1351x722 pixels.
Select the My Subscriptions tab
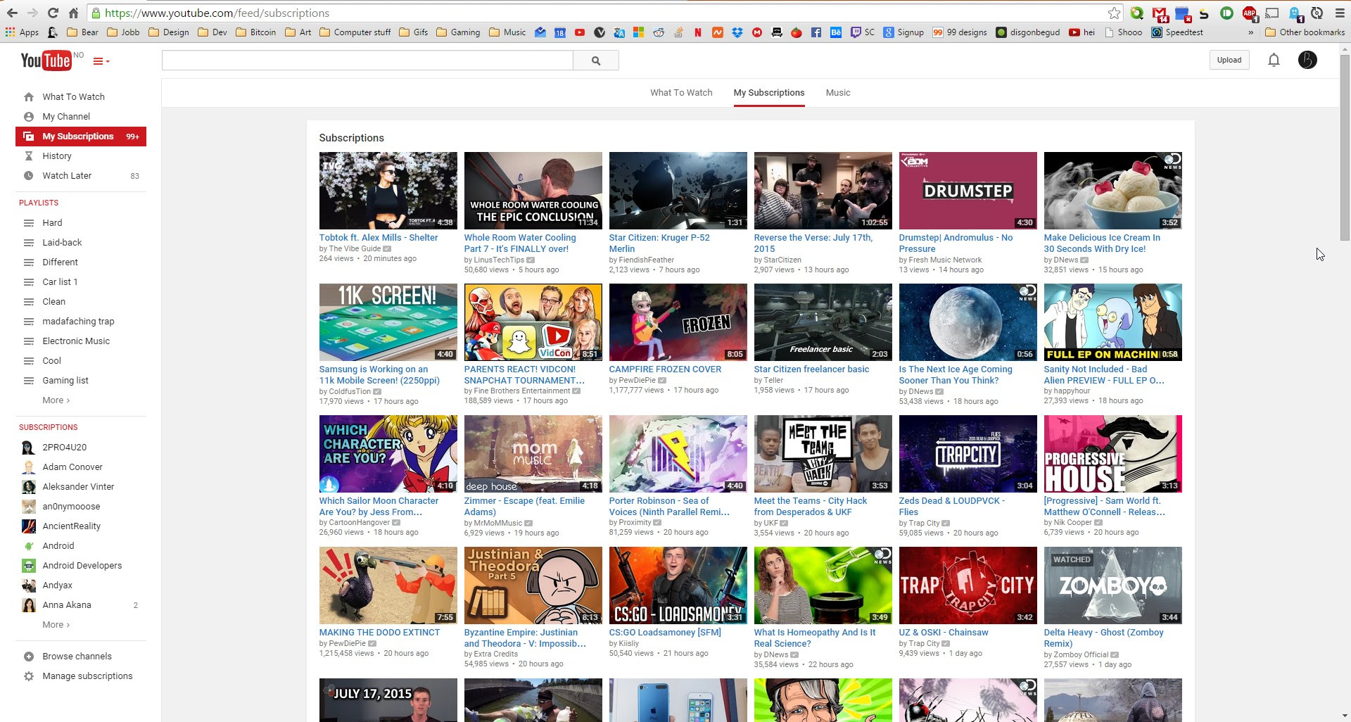click(769, 93)
